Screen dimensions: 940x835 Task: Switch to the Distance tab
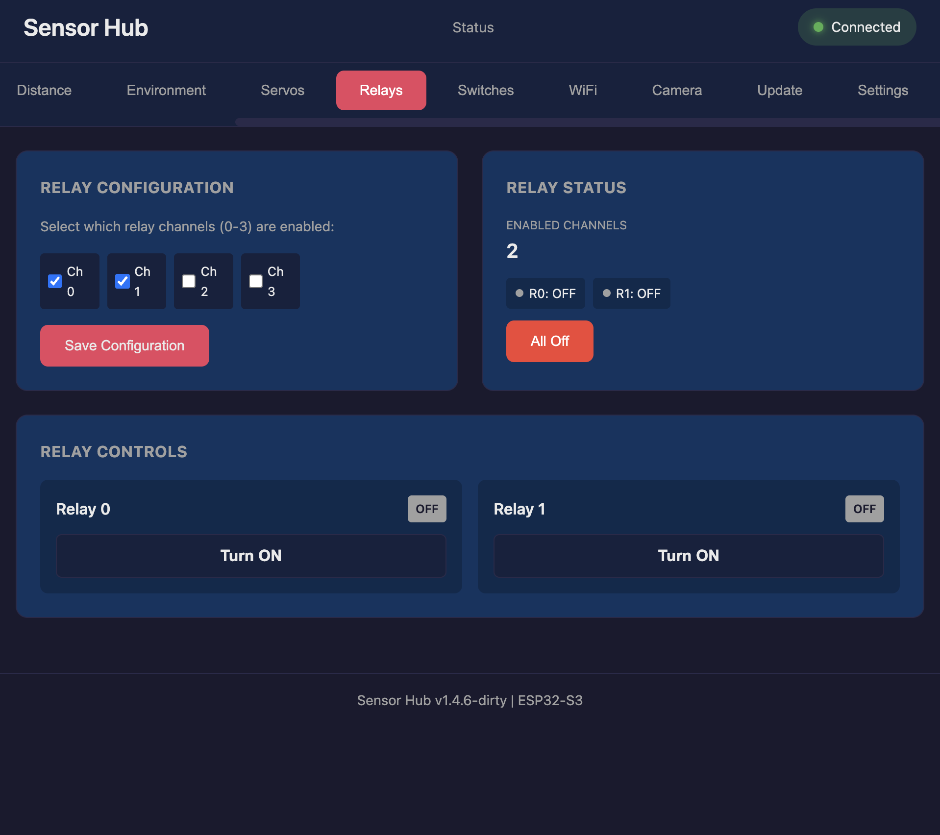click(x=44, y=90)
